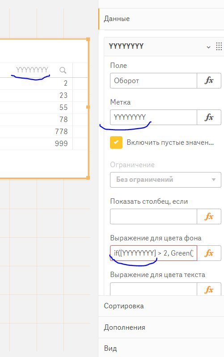This screenshot has width=224, height=357.
Task: Collapse the YYYYYYYY column section chevron
Action: (x=208, y=47)
